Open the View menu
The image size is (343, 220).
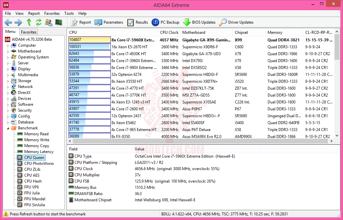tap(19, 13)
